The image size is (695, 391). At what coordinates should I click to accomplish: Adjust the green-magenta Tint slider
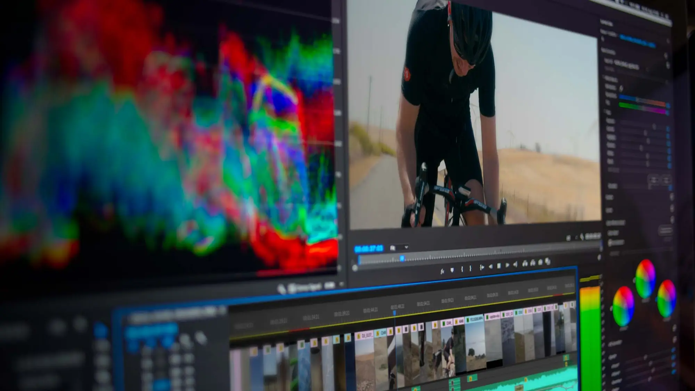coord(643,107)
